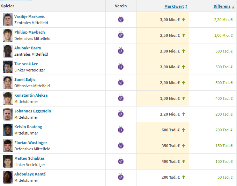Click green up arrow beside Kanté's 200 Tsd. €

pyautogui.click(x=184, y=177)
